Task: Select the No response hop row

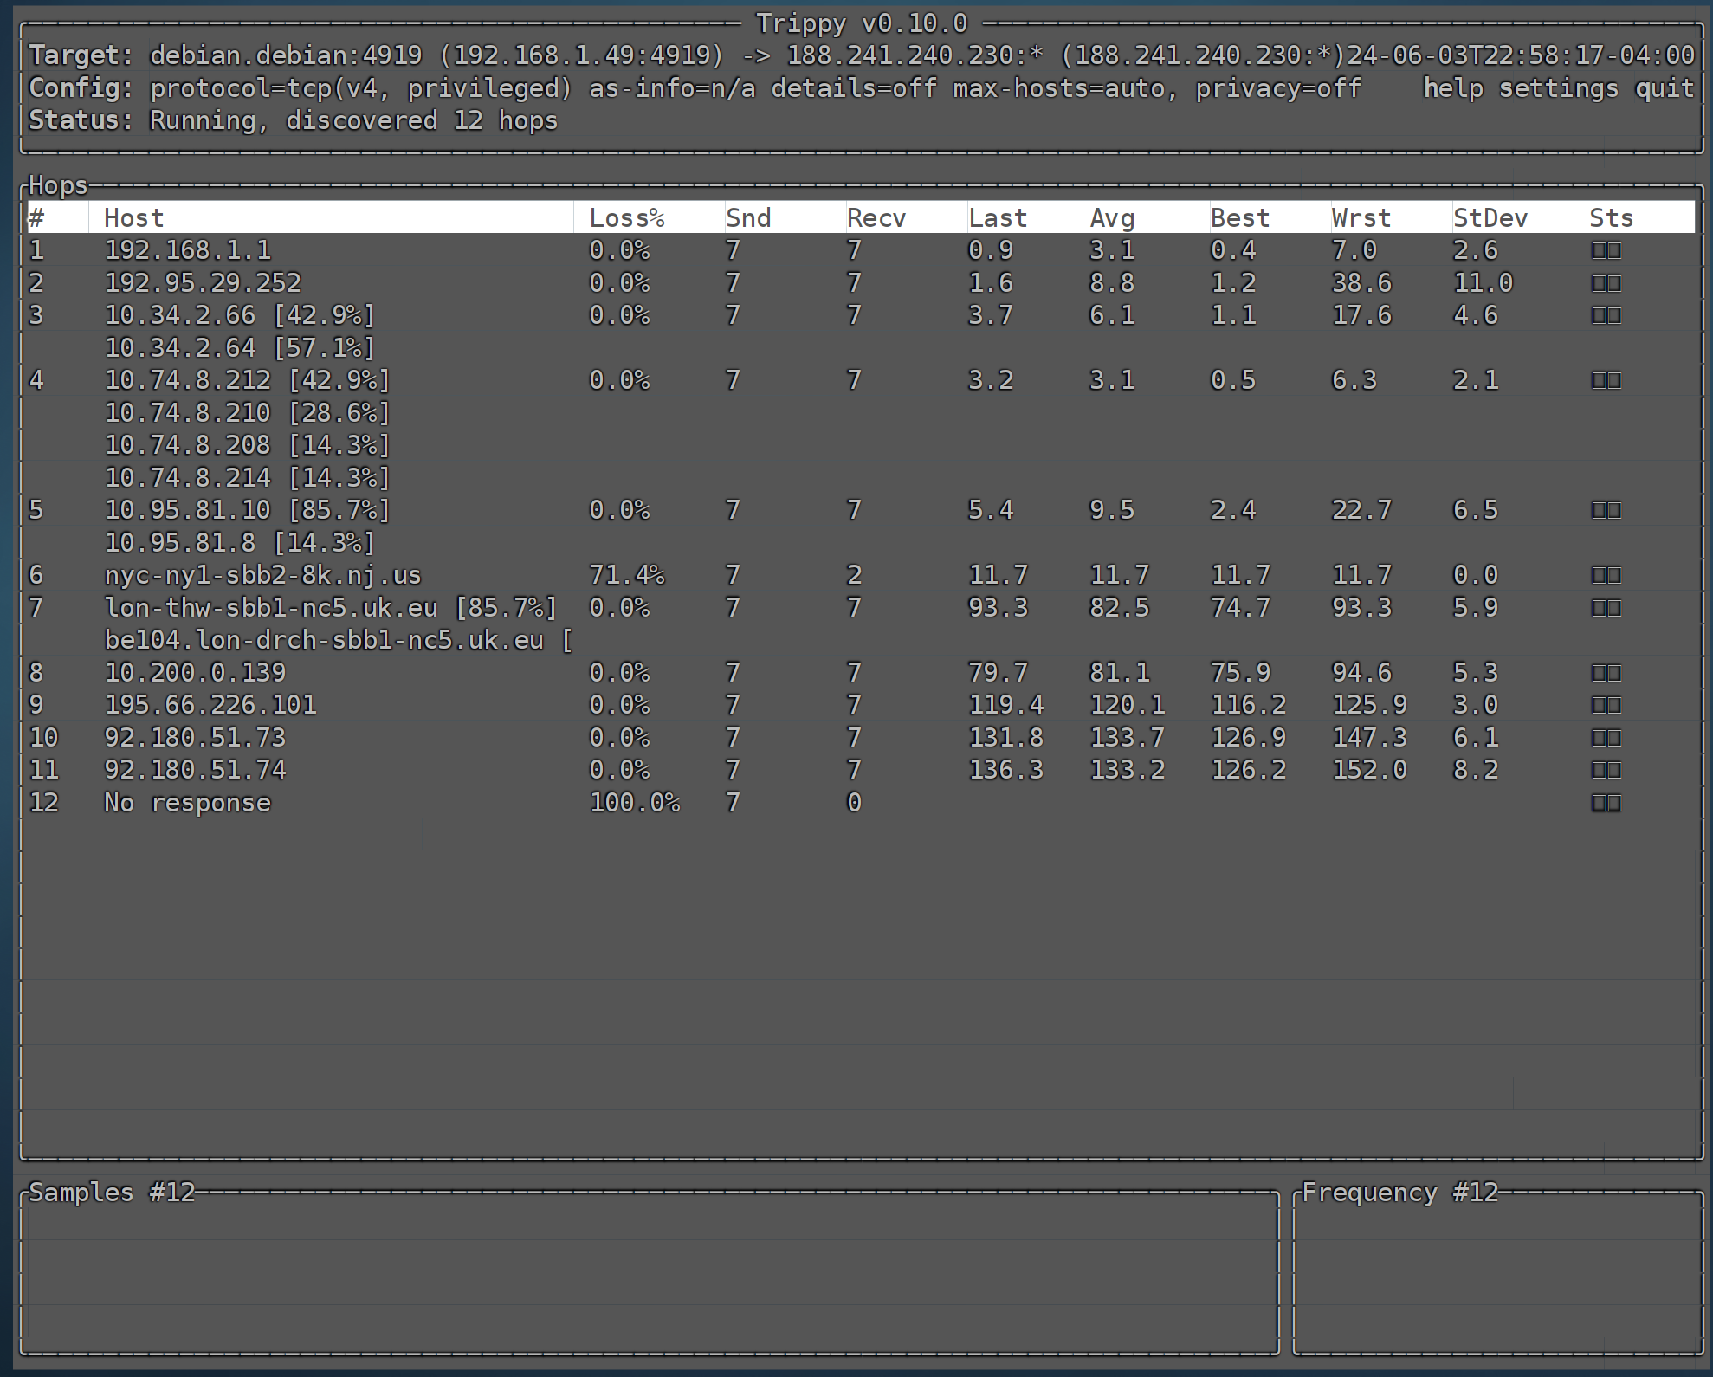Action: click(187, 803)
